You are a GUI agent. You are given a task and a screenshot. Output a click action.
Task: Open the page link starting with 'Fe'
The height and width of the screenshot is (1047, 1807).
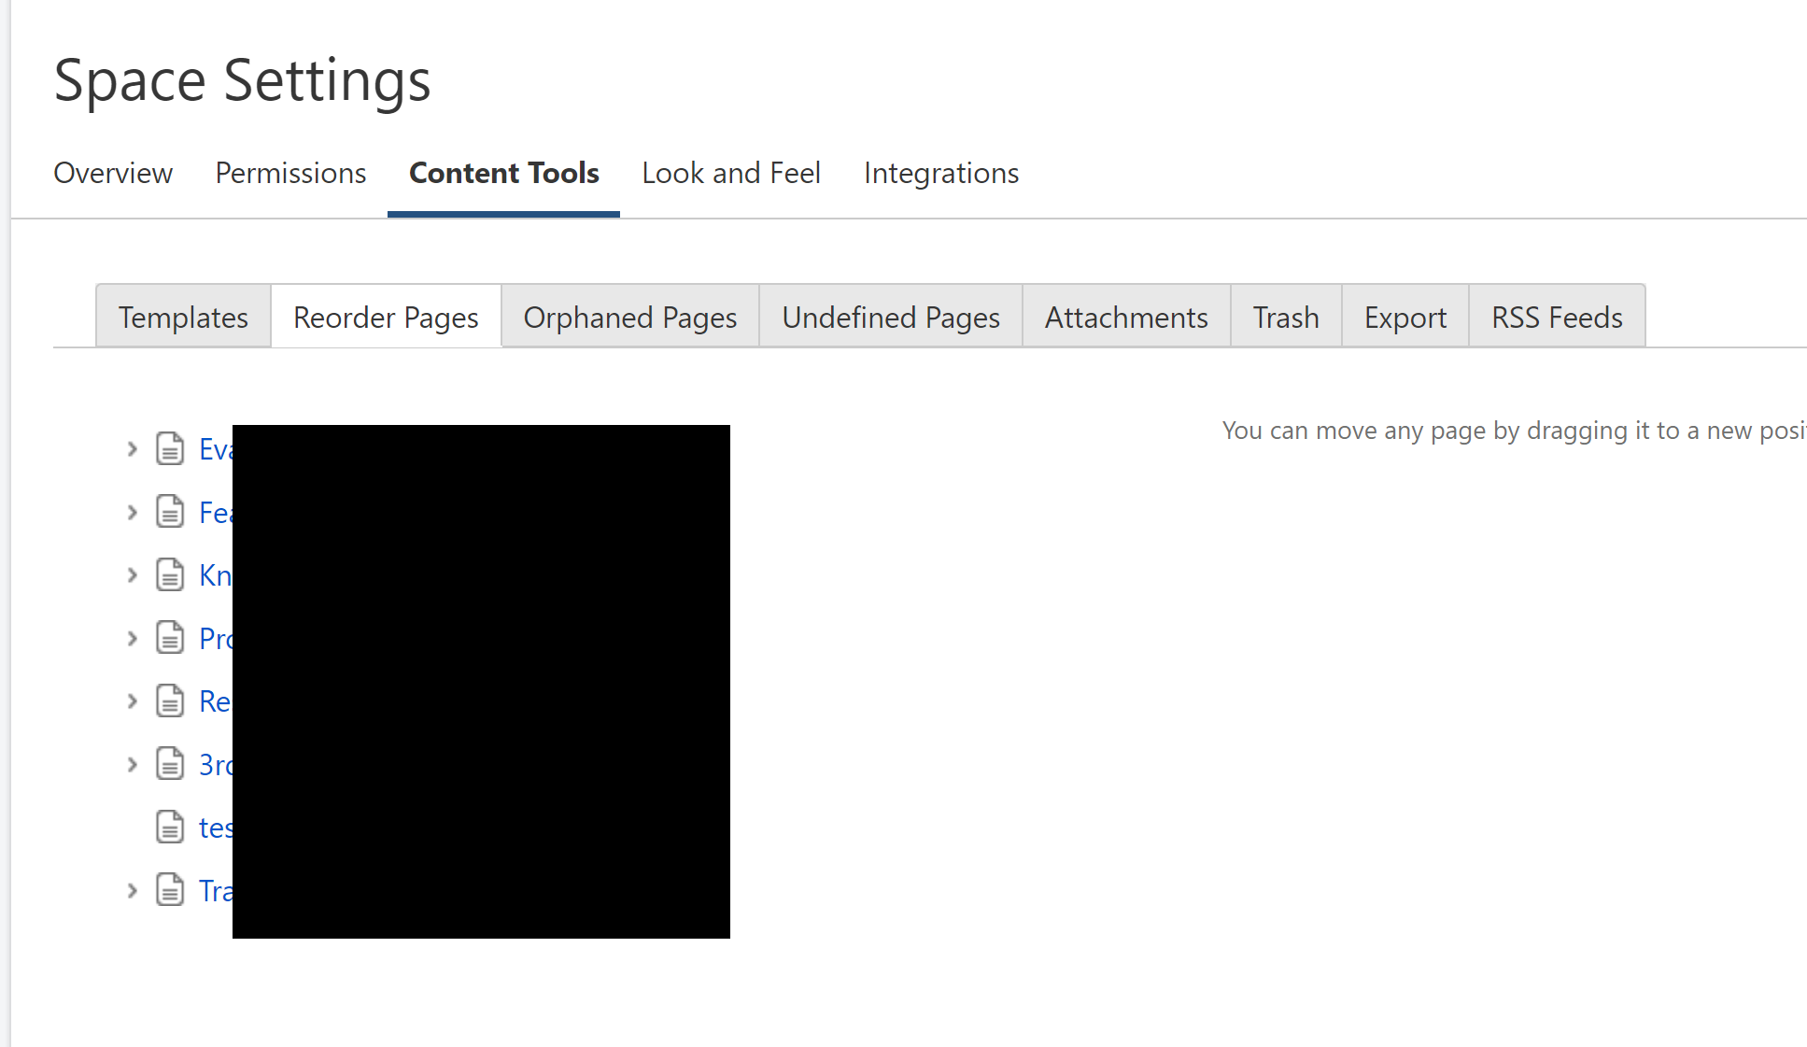(216, 512)
